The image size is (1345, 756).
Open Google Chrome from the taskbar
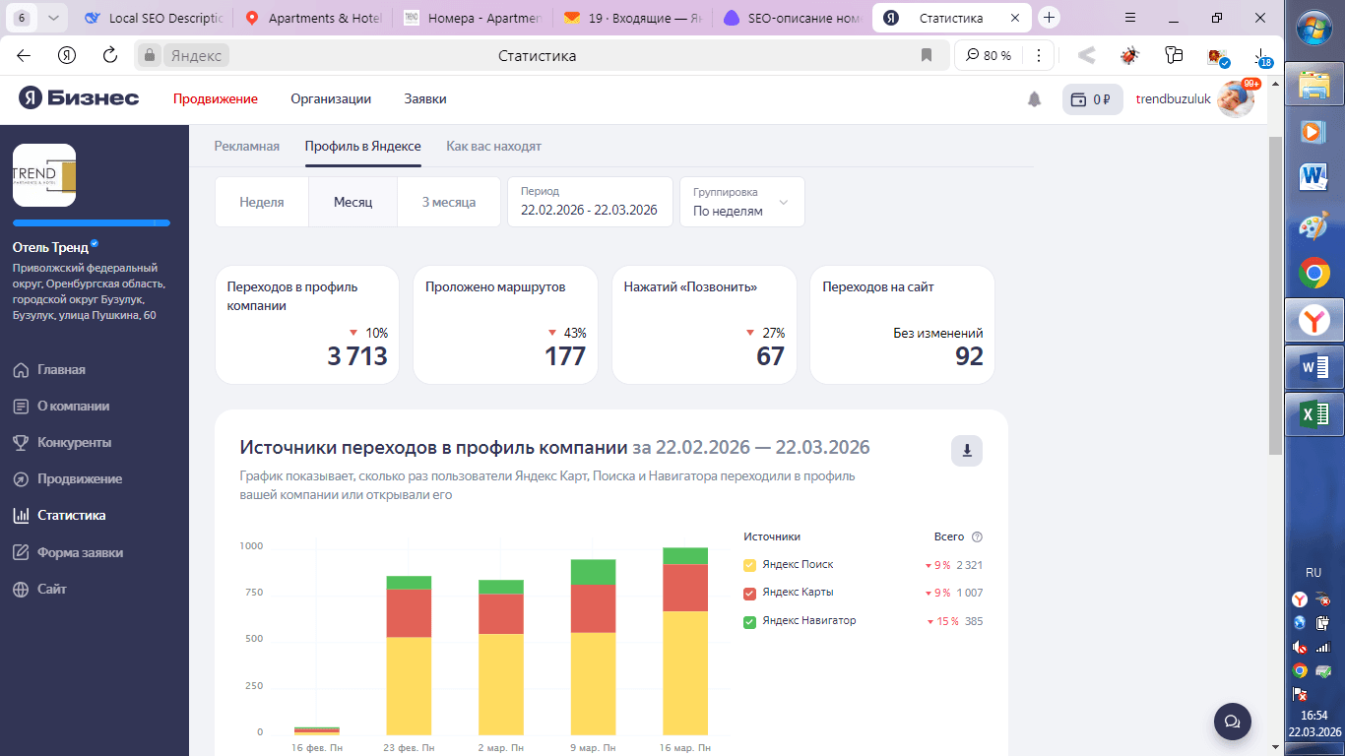1314,273
